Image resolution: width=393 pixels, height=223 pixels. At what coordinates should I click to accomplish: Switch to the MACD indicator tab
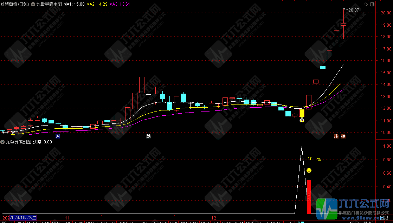coord(33,222)
